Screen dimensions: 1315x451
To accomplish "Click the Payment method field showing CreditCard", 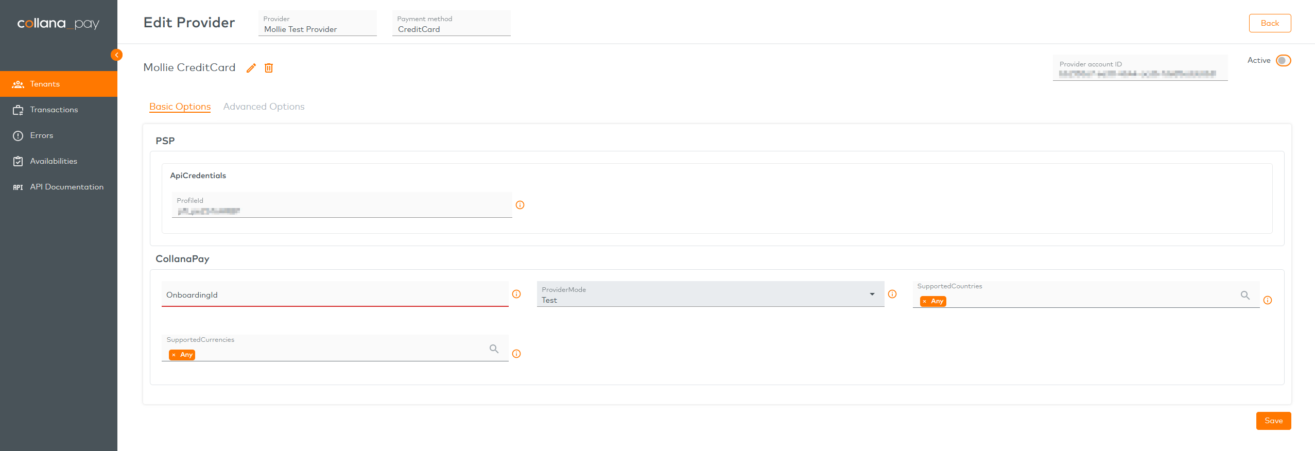I will point(452,23).
